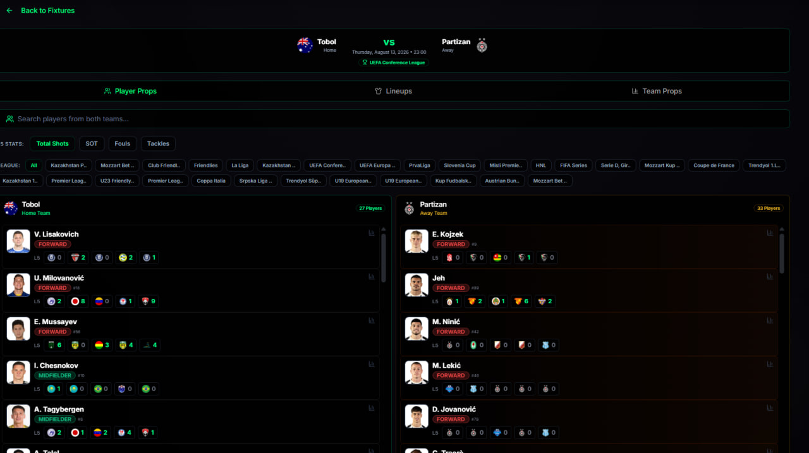Click M. Lekić's player photo
Viewport: 809px width, 453px height.
417,373
